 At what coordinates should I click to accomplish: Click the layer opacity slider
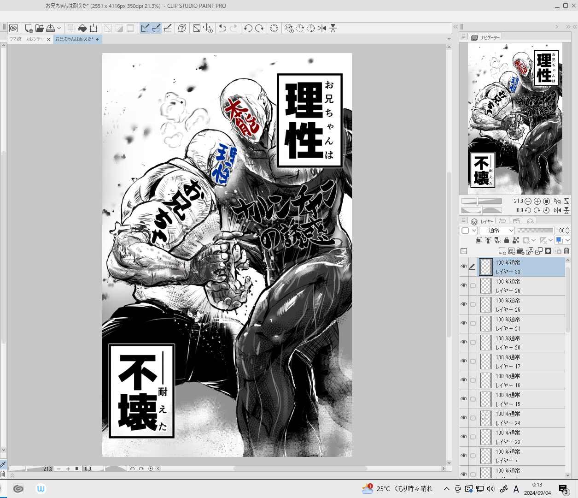[x=535, y=230]
